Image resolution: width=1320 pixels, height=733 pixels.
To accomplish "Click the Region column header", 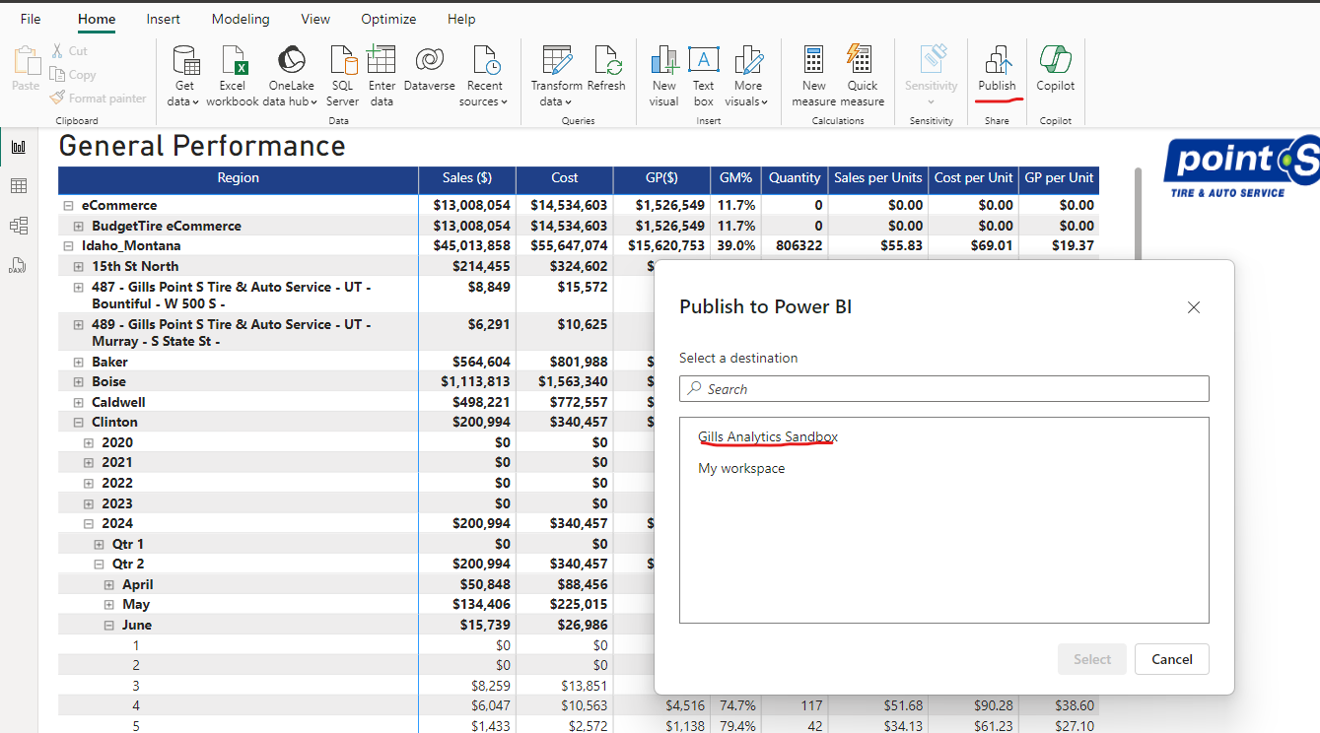I will pos(238,178).
